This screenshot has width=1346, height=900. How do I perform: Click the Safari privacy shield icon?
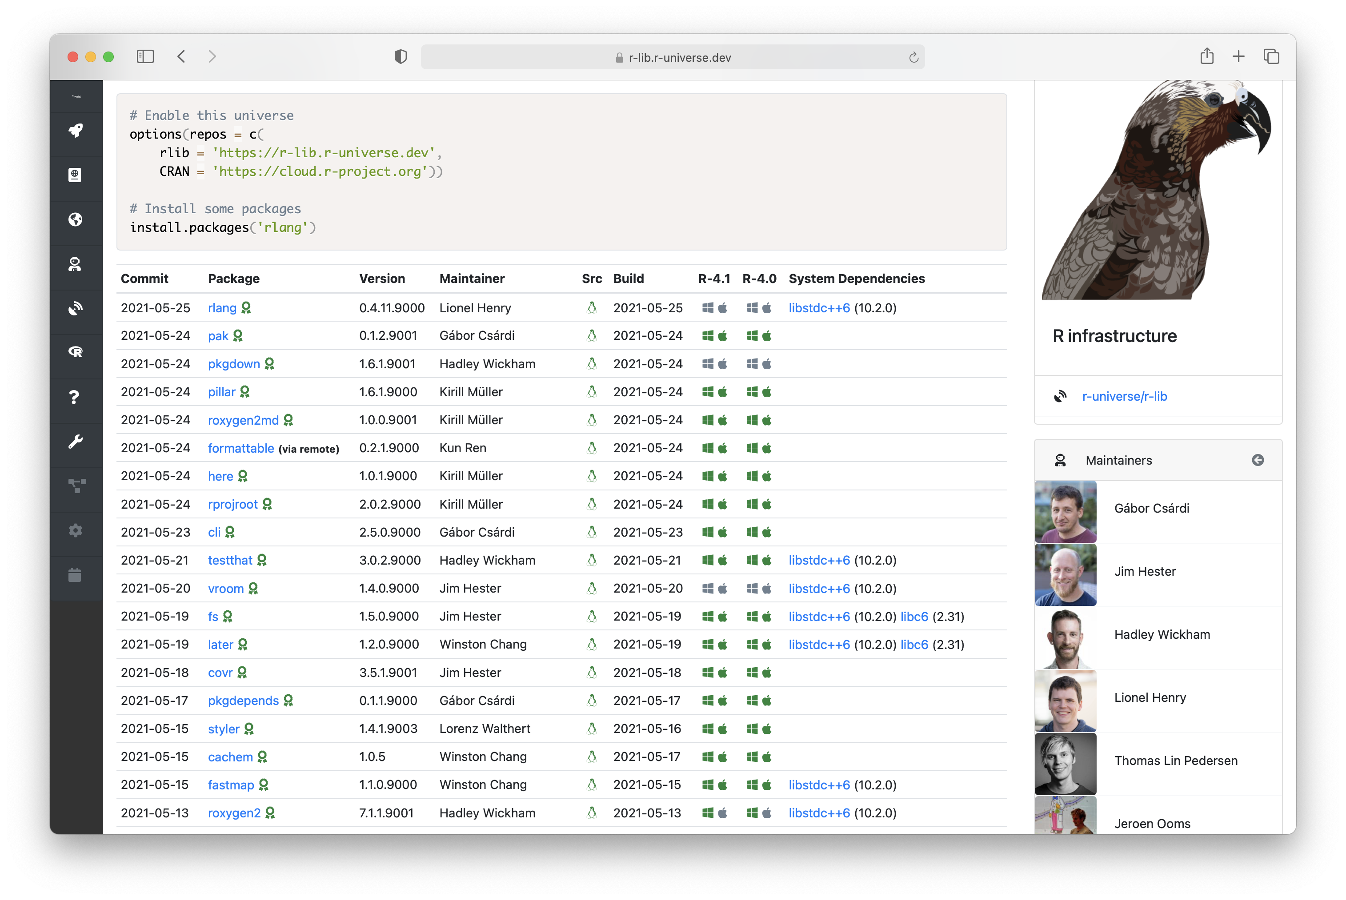click(400, 56)
